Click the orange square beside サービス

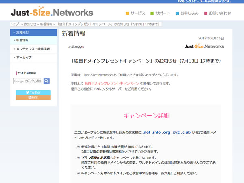(127, 13)
